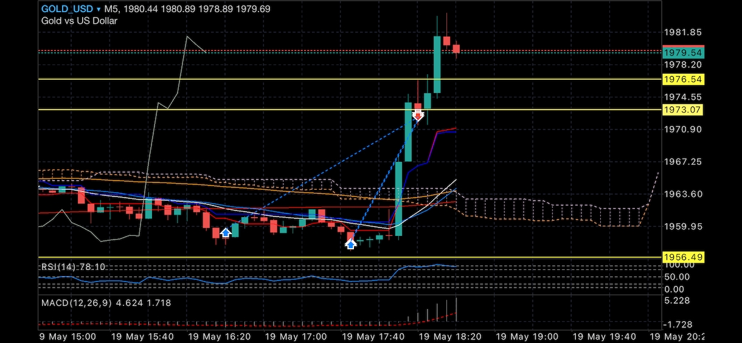Image resolution: width=742 pixels, height=343 pixels.
Task: Click the 1974.55 price axis value
Action: [x=684, y=97]
